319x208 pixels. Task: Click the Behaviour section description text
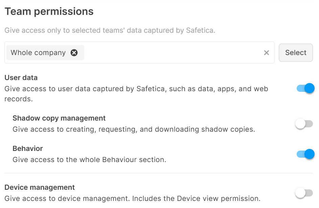(x=89, y=159)
